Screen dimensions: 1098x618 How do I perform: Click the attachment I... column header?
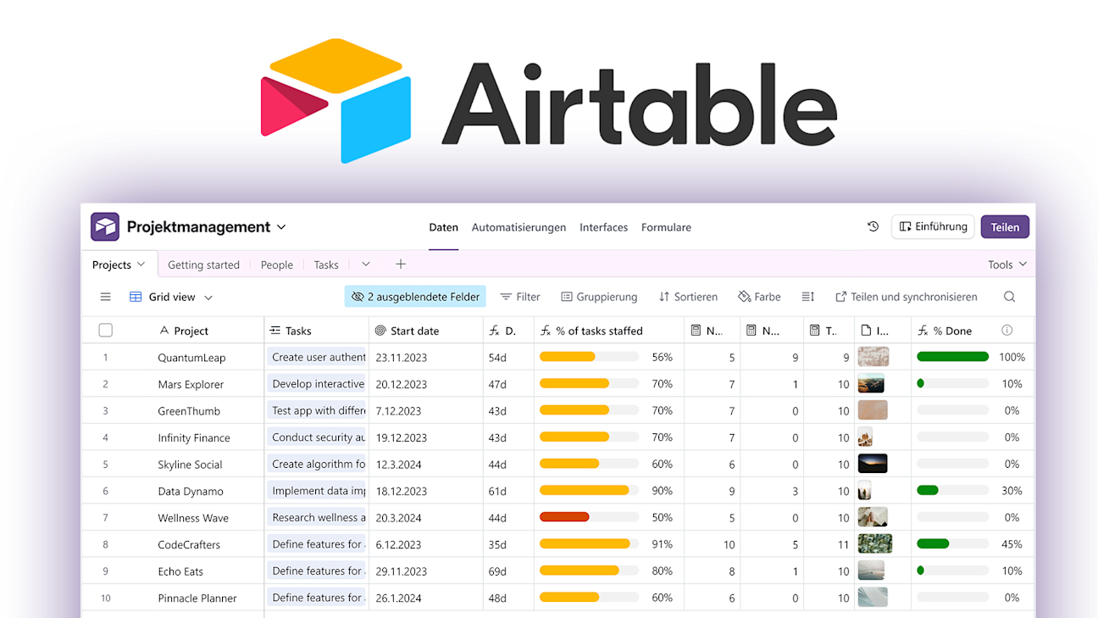[882, 331]
